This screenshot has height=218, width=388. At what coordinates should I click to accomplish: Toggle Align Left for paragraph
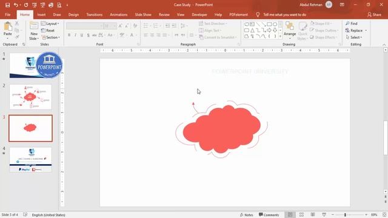pos(145,35)
